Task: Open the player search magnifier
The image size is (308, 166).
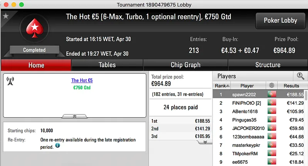Action: [x=300, y=76]
